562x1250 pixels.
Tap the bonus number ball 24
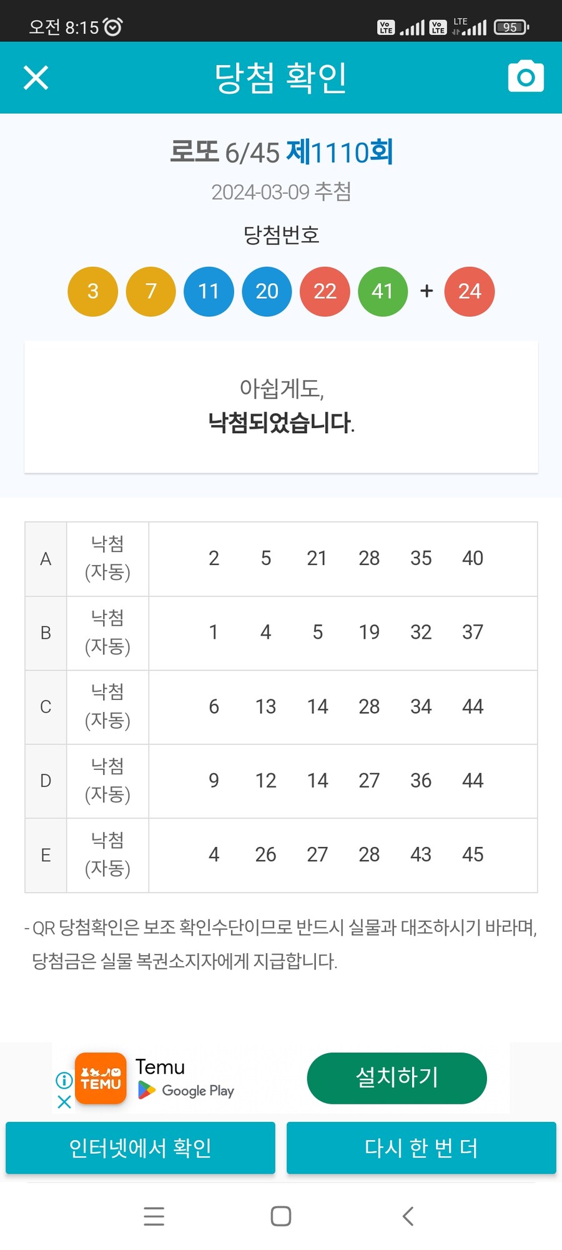pyautogui.click(x=470, y=291)
